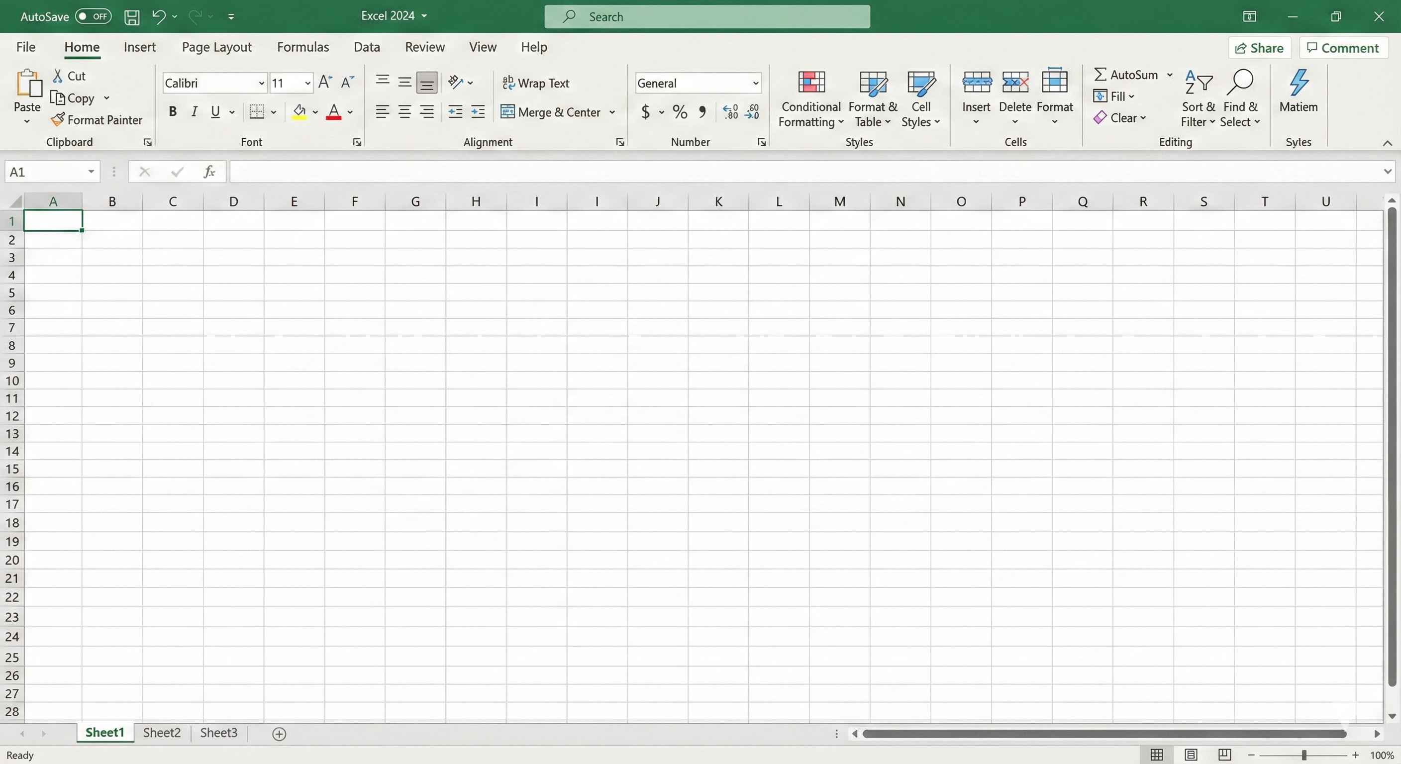This screenshot has height=764, width=1401.
Task: Click the Share button
Action: point(1260,48)
